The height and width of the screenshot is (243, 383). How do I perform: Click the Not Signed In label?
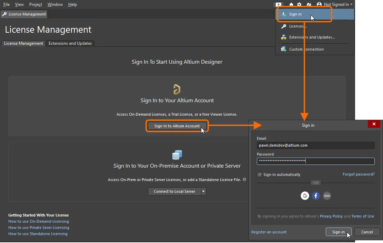click(336, 4)
